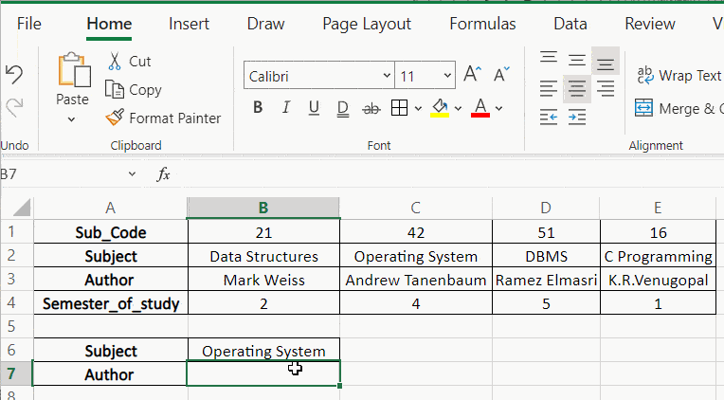Cut the selection with scissors icon
The image size is (724, 400).
tap(115, 61)
